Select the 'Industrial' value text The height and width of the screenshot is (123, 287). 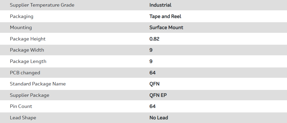click(x=160, y=5)
